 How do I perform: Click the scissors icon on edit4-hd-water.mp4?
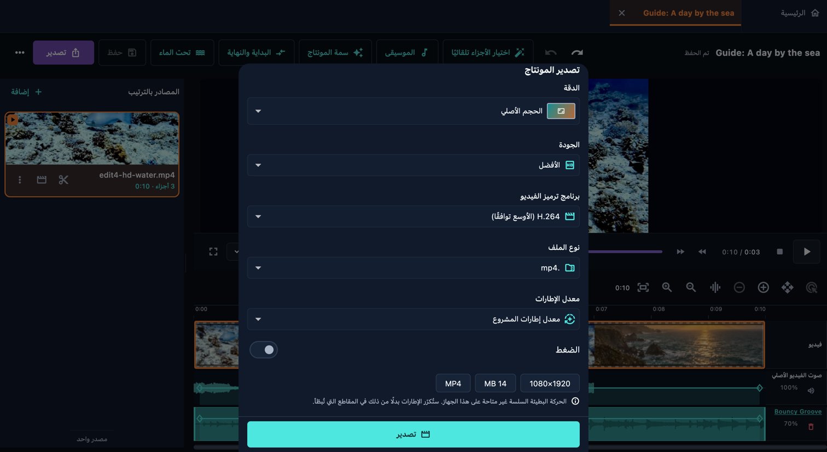(63, 180)
